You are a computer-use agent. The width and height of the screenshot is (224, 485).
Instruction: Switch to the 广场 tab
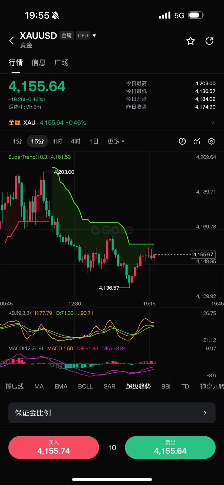point(61,63)
